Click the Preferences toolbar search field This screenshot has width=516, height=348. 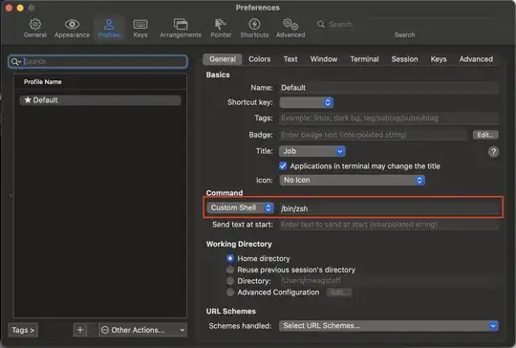404,24
